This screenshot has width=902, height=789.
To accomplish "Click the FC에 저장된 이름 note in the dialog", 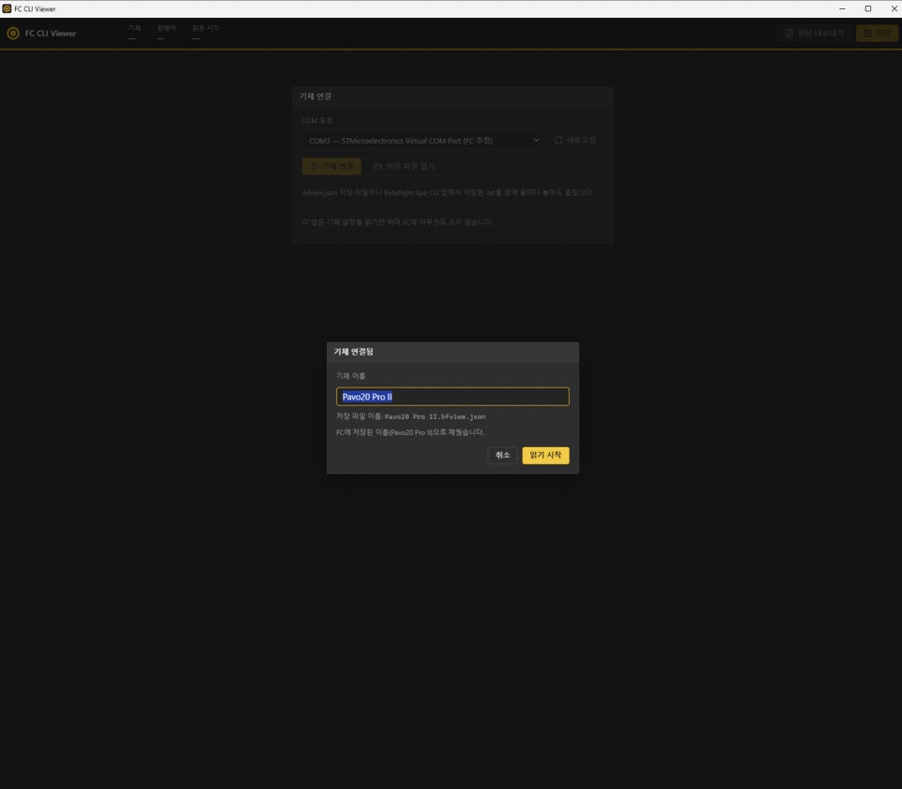I will [x=410, y=432].
